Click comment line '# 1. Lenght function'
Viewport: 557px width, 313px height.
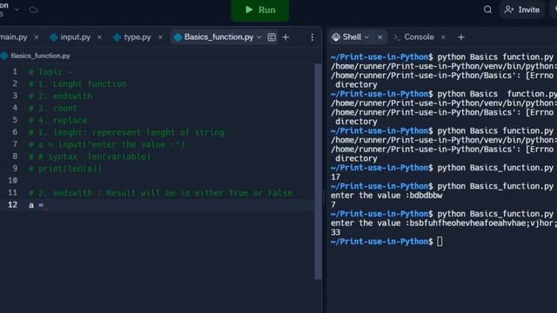pos(77,84)
